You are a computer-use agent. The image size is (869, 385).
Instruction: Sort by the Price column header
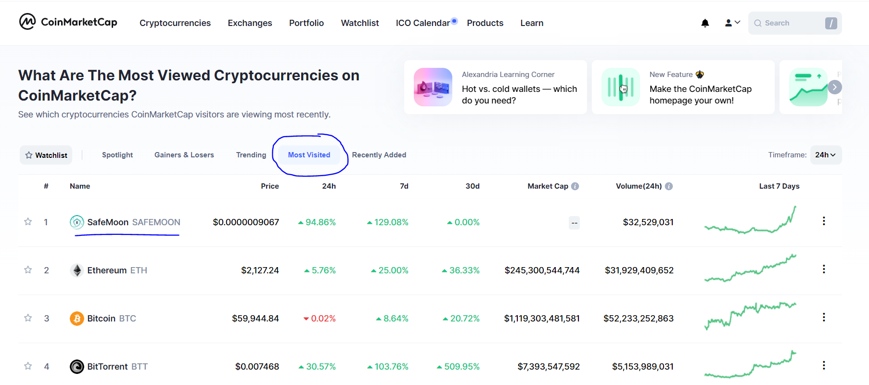tap(270, 186)
